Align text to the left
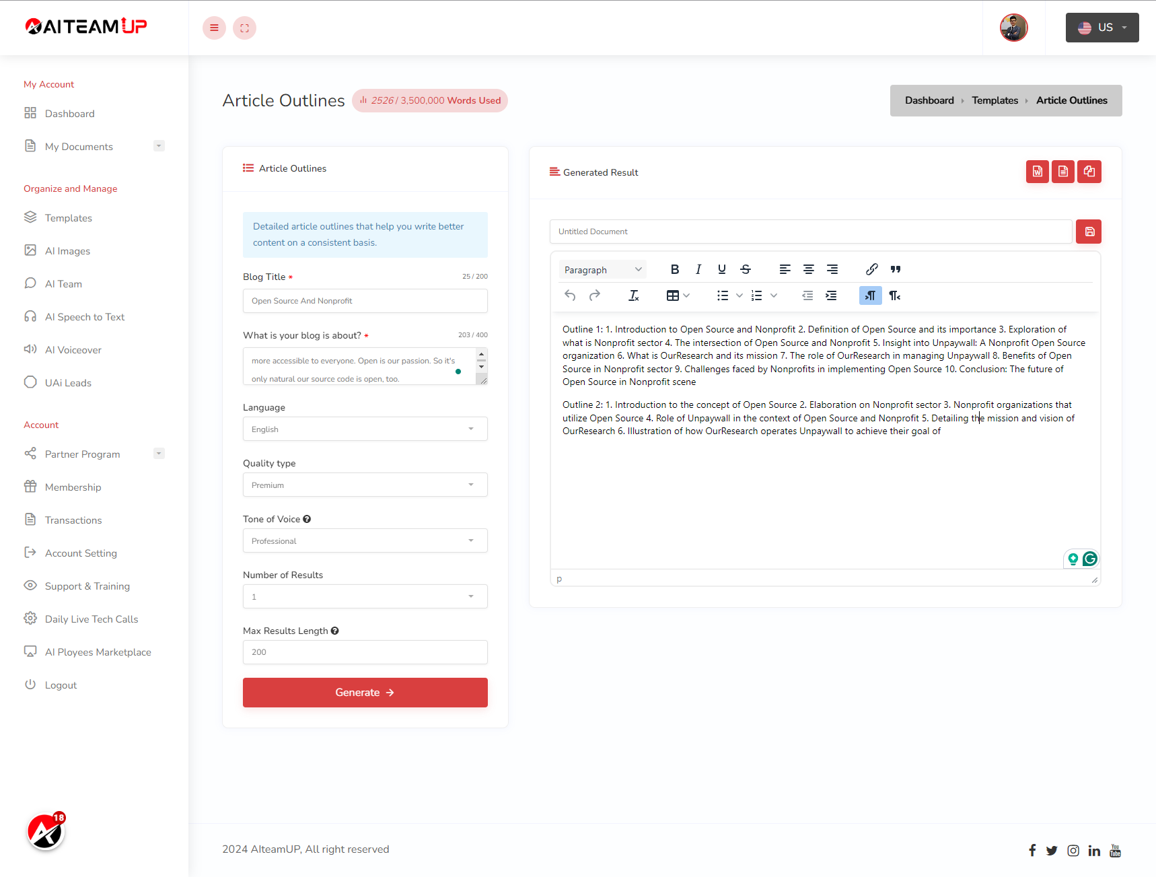 (x=785, y=269)
